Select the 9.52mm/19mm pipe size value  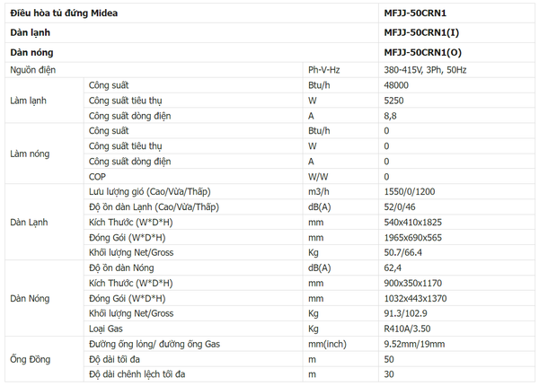point(415,345)
